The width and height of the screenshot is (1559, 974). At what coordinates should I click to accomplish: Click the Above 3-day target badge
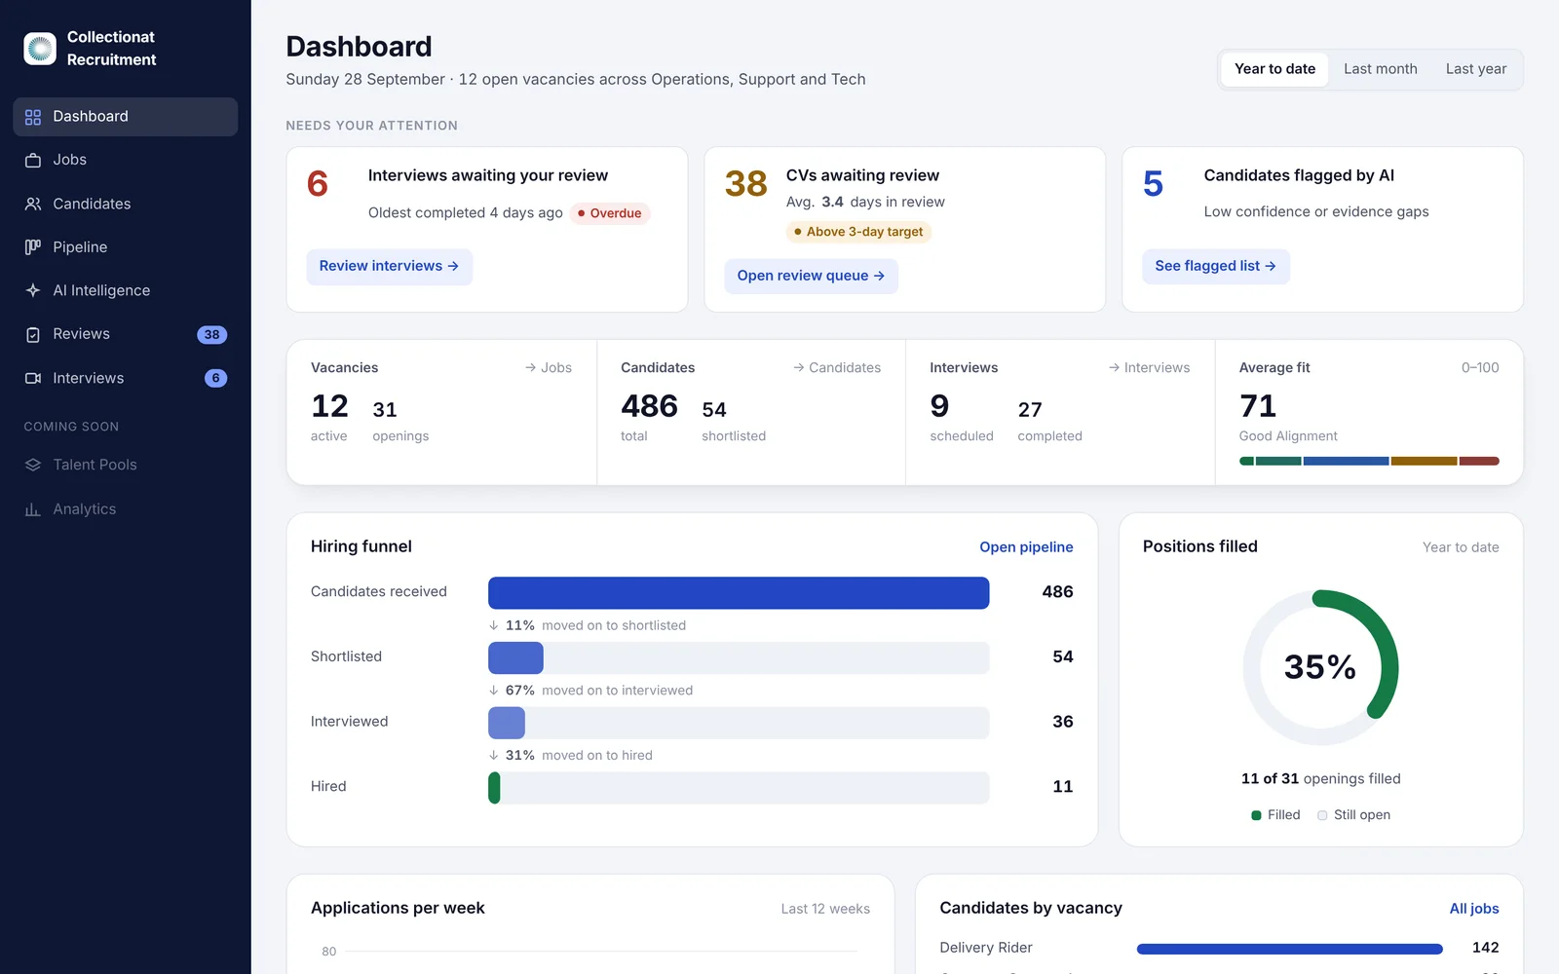tap(858, 232)
